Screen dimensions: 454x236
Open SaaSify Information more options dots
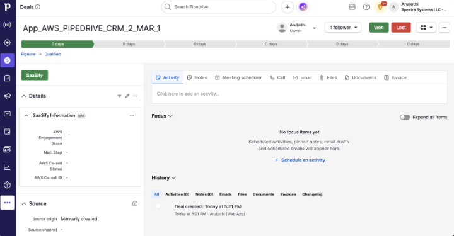pyautogui.click(x=132, y=116)
